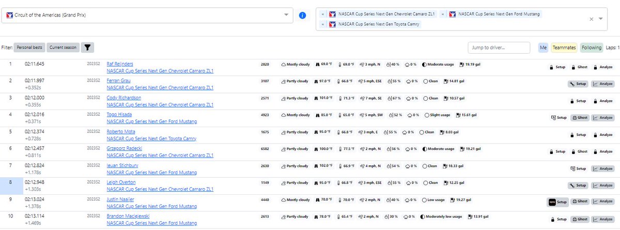Analyze Brandon Maciejewski's lap
Screen dimensions: 620x230
(602, 219)
